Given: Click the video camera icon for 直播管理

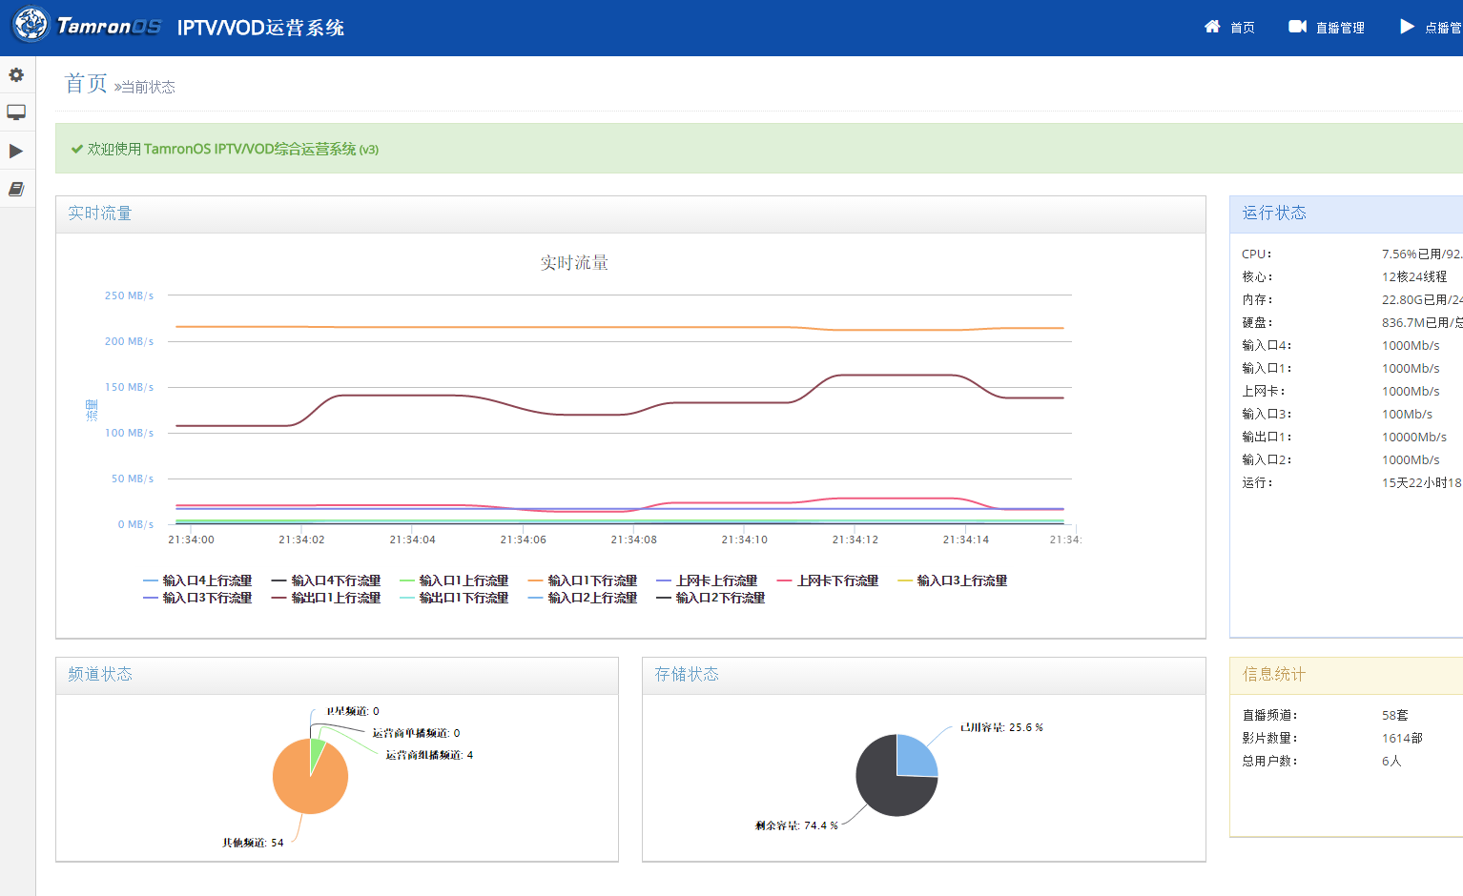Looking at the screenshot, I should 1297,27.
